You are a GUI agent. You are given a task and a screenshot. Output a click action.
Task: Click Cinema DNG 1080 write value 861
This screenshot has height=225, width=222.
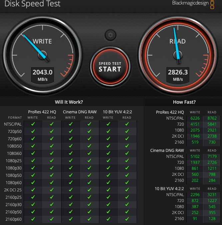[195, 169]
